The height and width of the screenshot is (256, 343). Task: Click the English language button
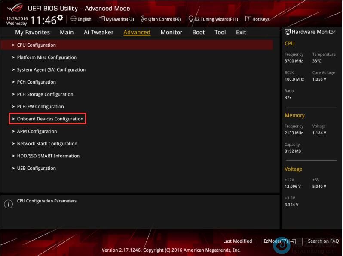pos(84,19)
